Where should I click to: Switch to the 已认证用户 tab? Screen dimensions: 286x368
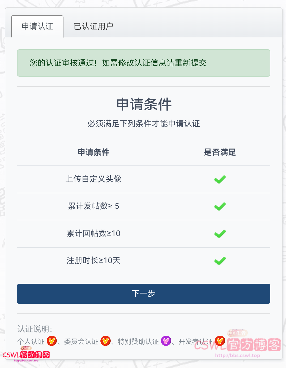click(93, 26)
